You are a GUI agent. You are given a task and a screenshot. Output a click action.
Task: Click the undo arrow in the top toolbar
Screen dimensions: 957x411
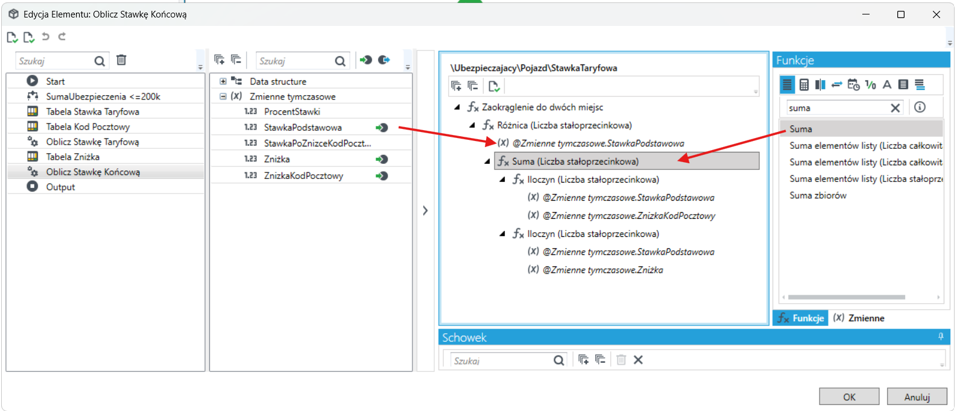click(45, 37)
